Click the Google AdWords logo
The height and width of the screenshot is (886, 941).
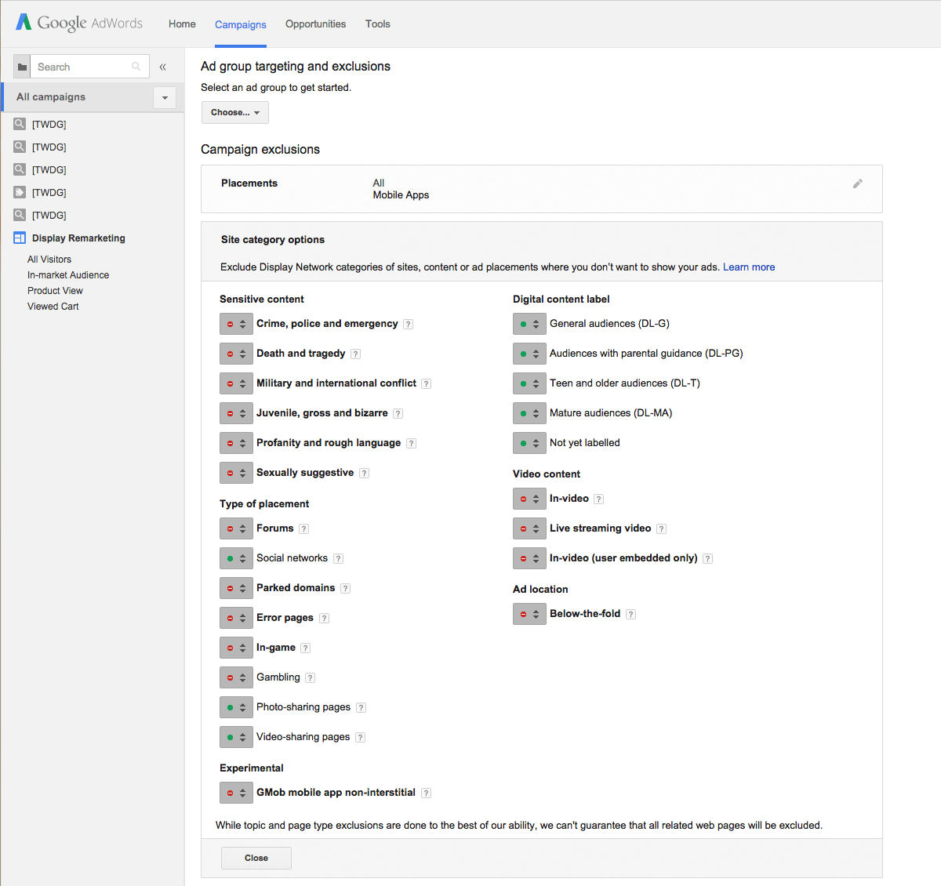tap(79, 23)
